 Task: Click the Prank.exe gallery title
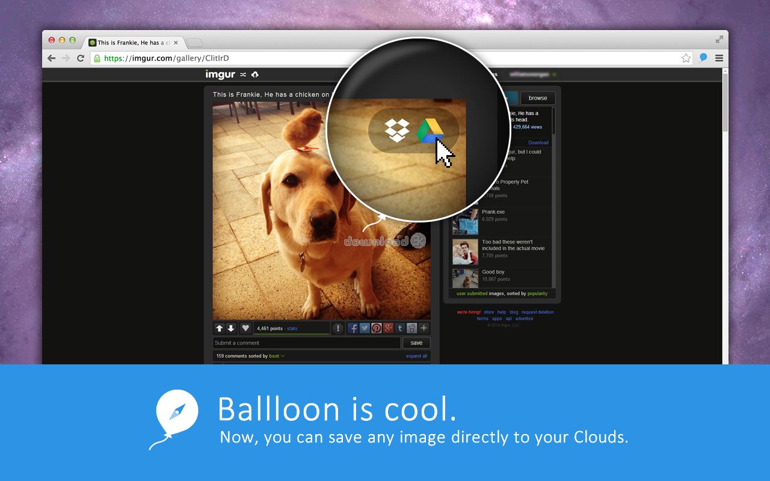tap(493, 212)
